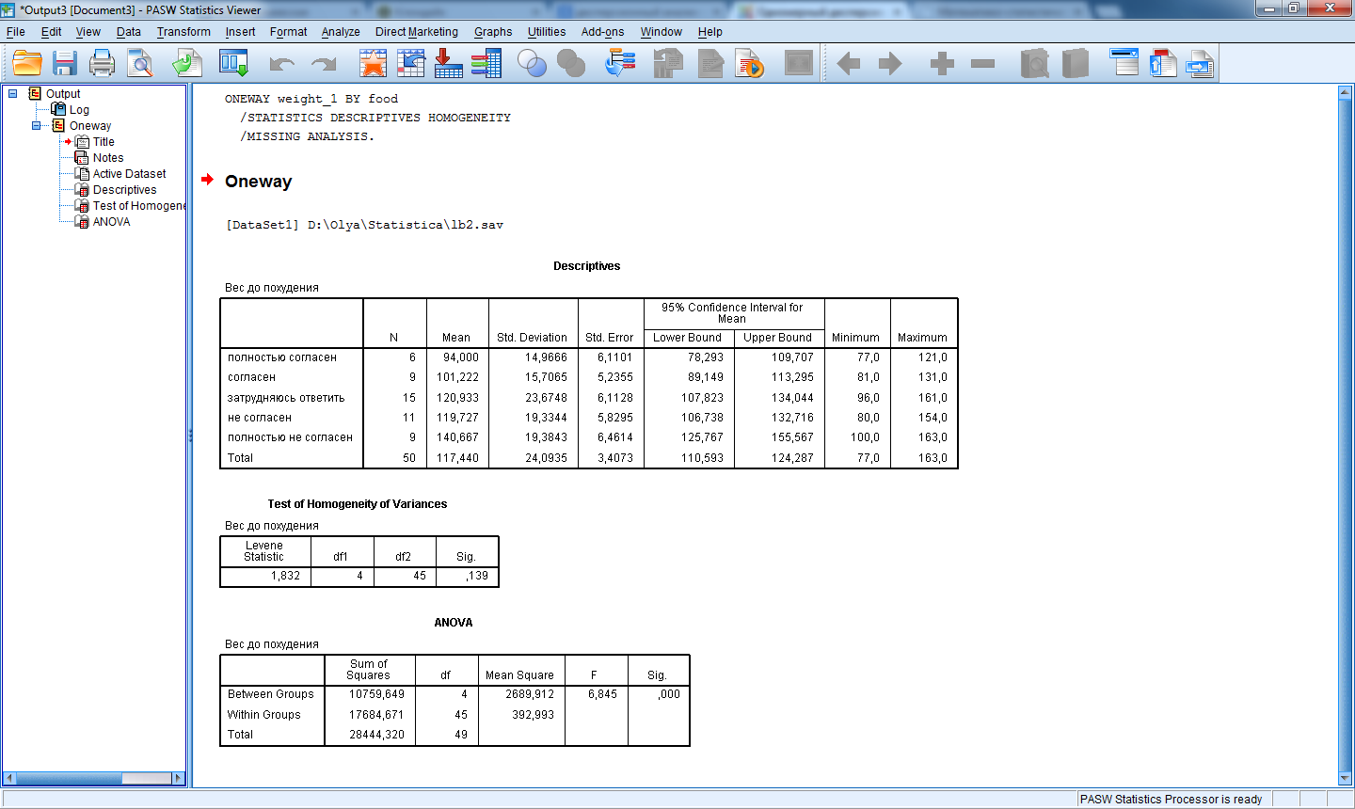Click the Hide item closed book icon
The image size is (1355, 809).
pyautogui.click(x=1075, y=64)
